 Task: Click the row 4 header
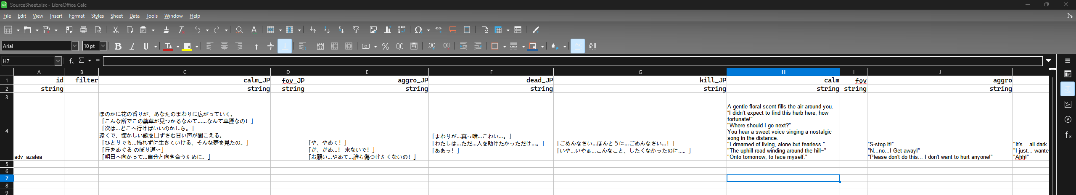tap(7, 131)
